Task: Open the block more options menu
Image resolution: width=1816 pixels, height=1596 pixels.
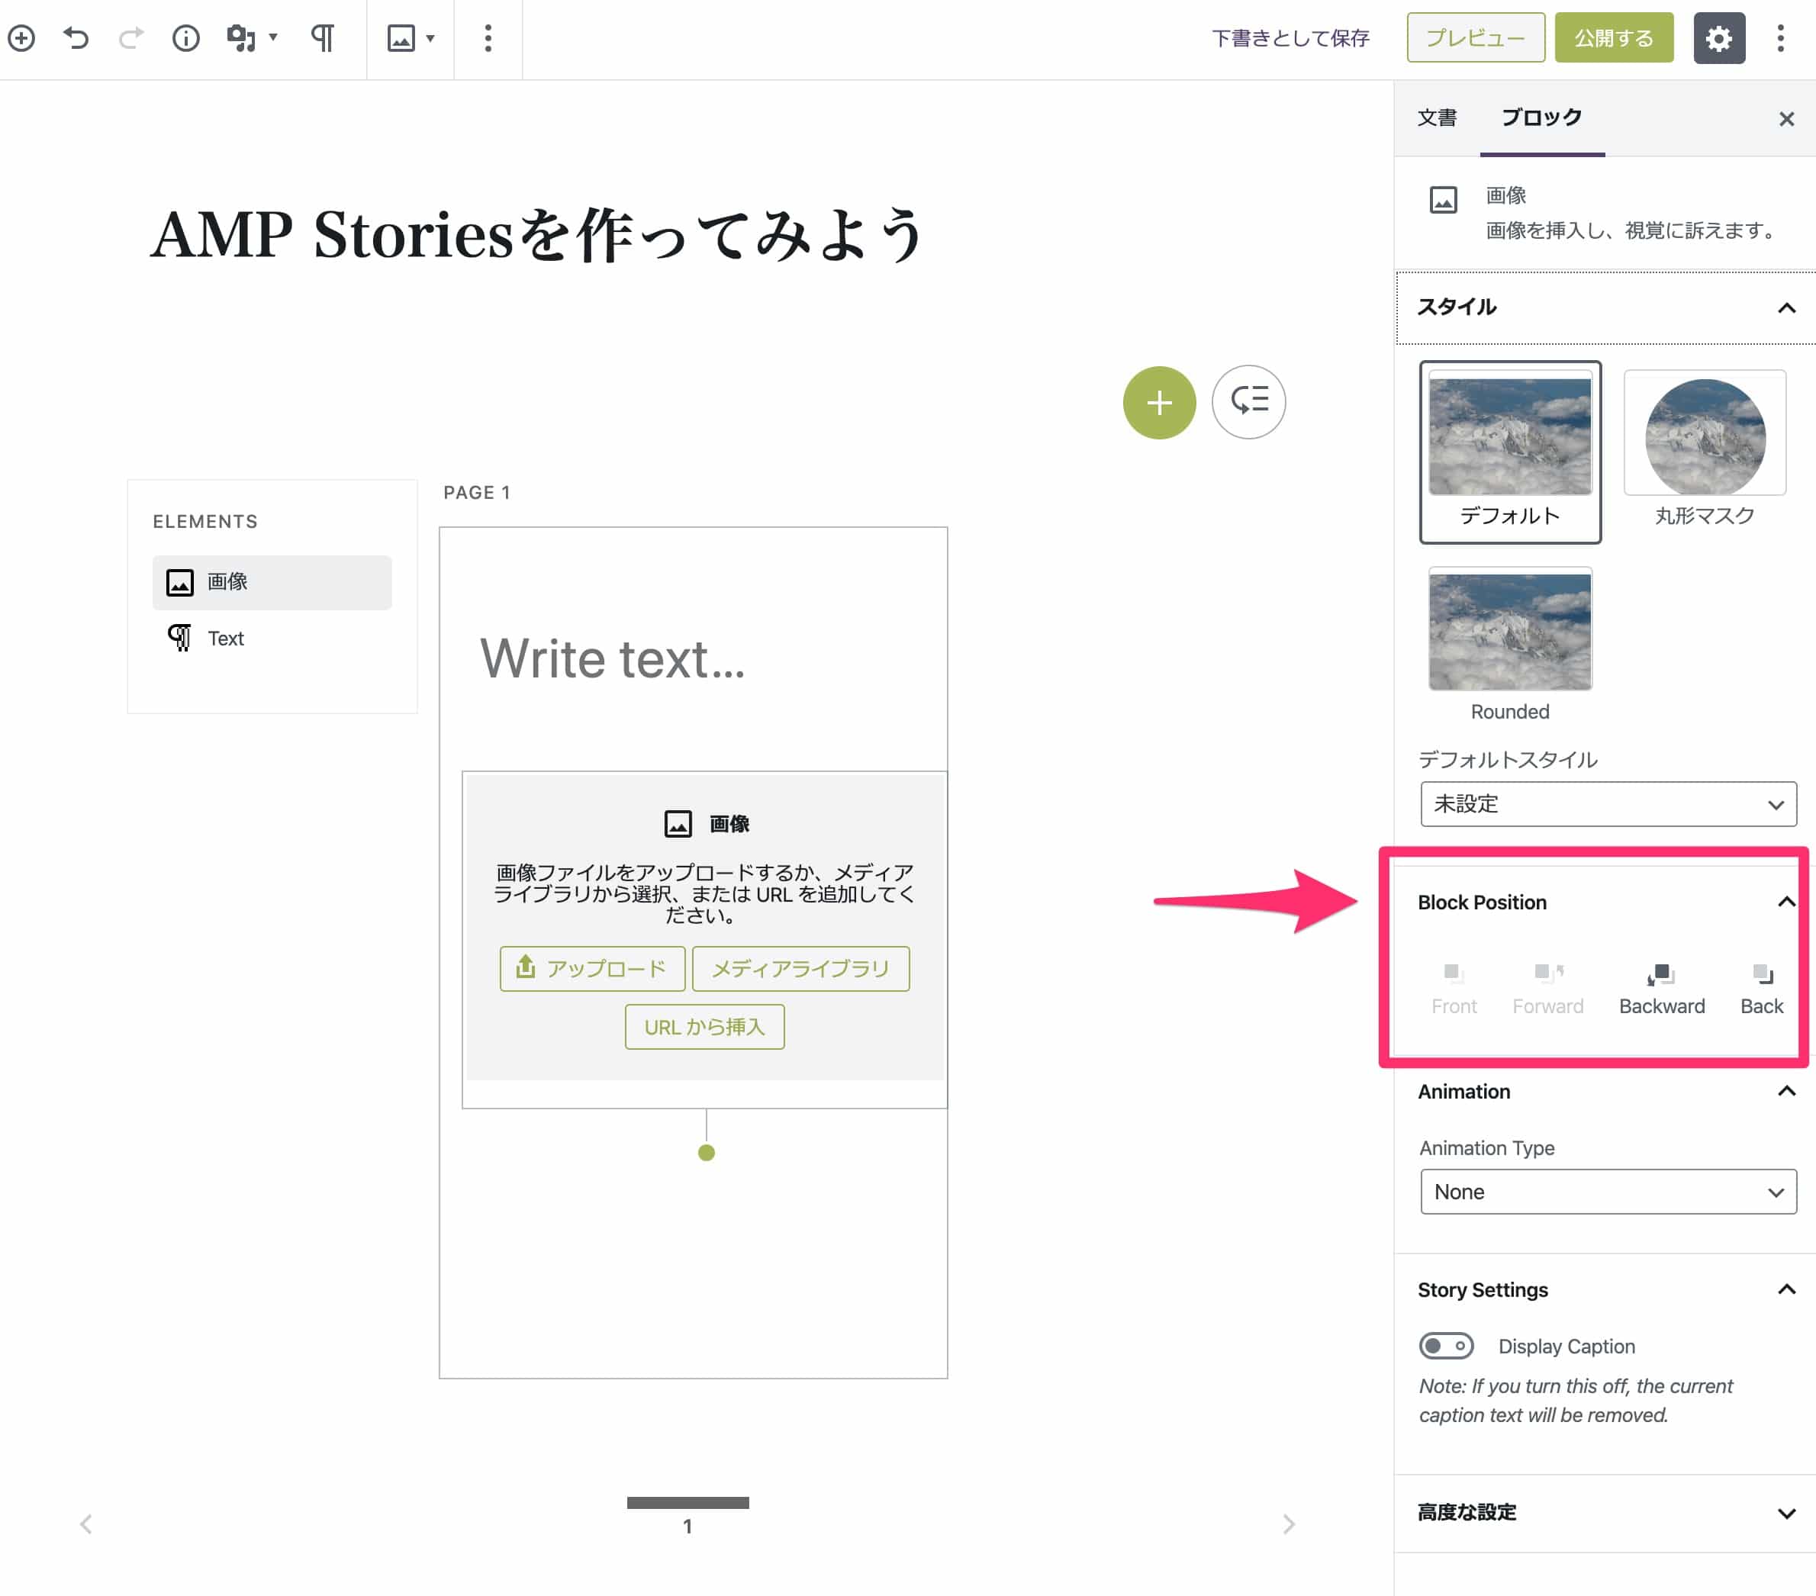Action: [488, 38]
